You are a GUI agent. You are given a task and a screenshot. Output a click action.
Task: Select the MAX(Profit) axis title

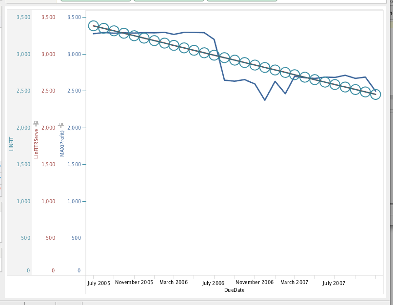(x=62, y=144)
